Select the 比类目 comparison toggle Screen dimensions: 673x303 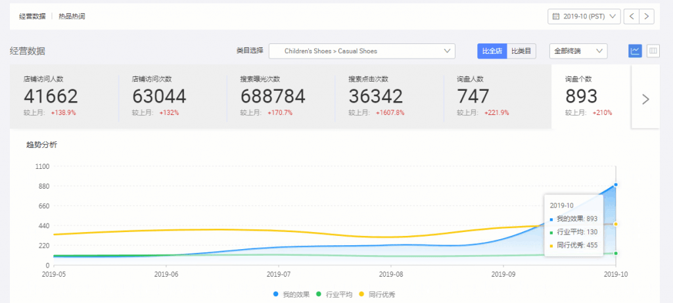pyautogui.click(x=521, y=51)
